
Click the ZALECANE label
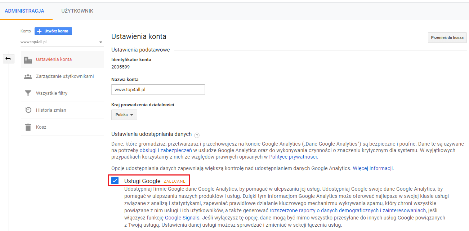coord(175,181)
